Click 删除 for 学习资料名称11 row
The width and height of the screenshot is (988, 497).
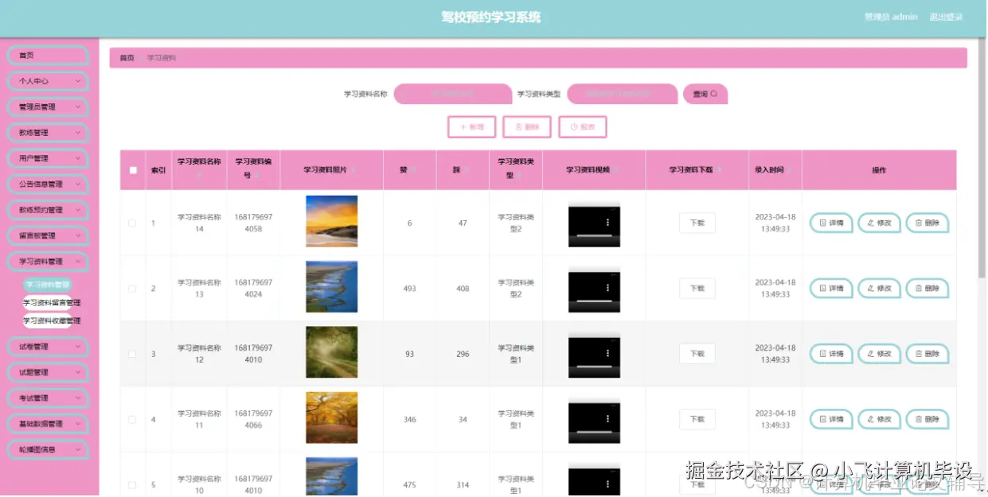[x=927, y=419]
